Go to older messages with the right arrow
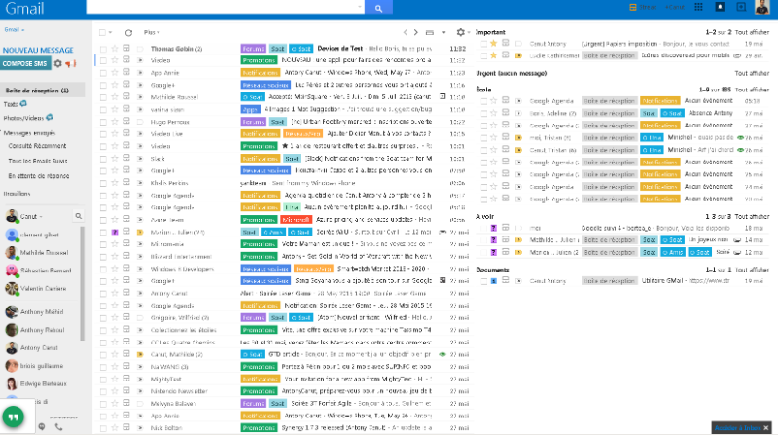This screenshot has height=435, width=778. [x=416, y=32]
